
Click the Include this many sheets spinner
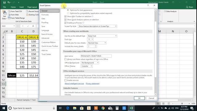pos(96,47)
